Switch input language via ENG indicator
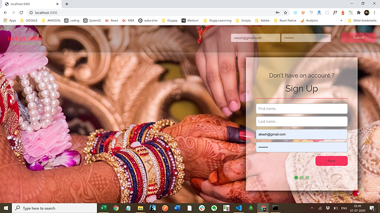Image resolution: width=380 pixels, height=213 pixels. [344, 208]
